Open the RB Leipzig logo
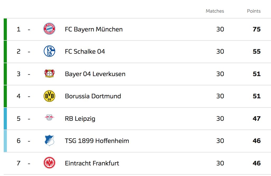 [x=49, y=118]
